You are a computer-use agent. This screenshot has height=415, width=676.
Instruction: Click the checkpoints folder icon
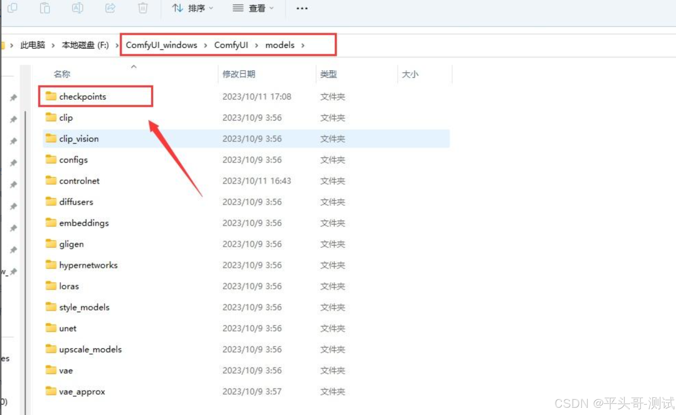click(x=51, y=96)
